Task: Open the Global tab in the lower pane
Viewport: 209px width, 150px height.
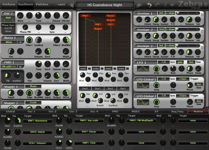Action: coord(10,112)
